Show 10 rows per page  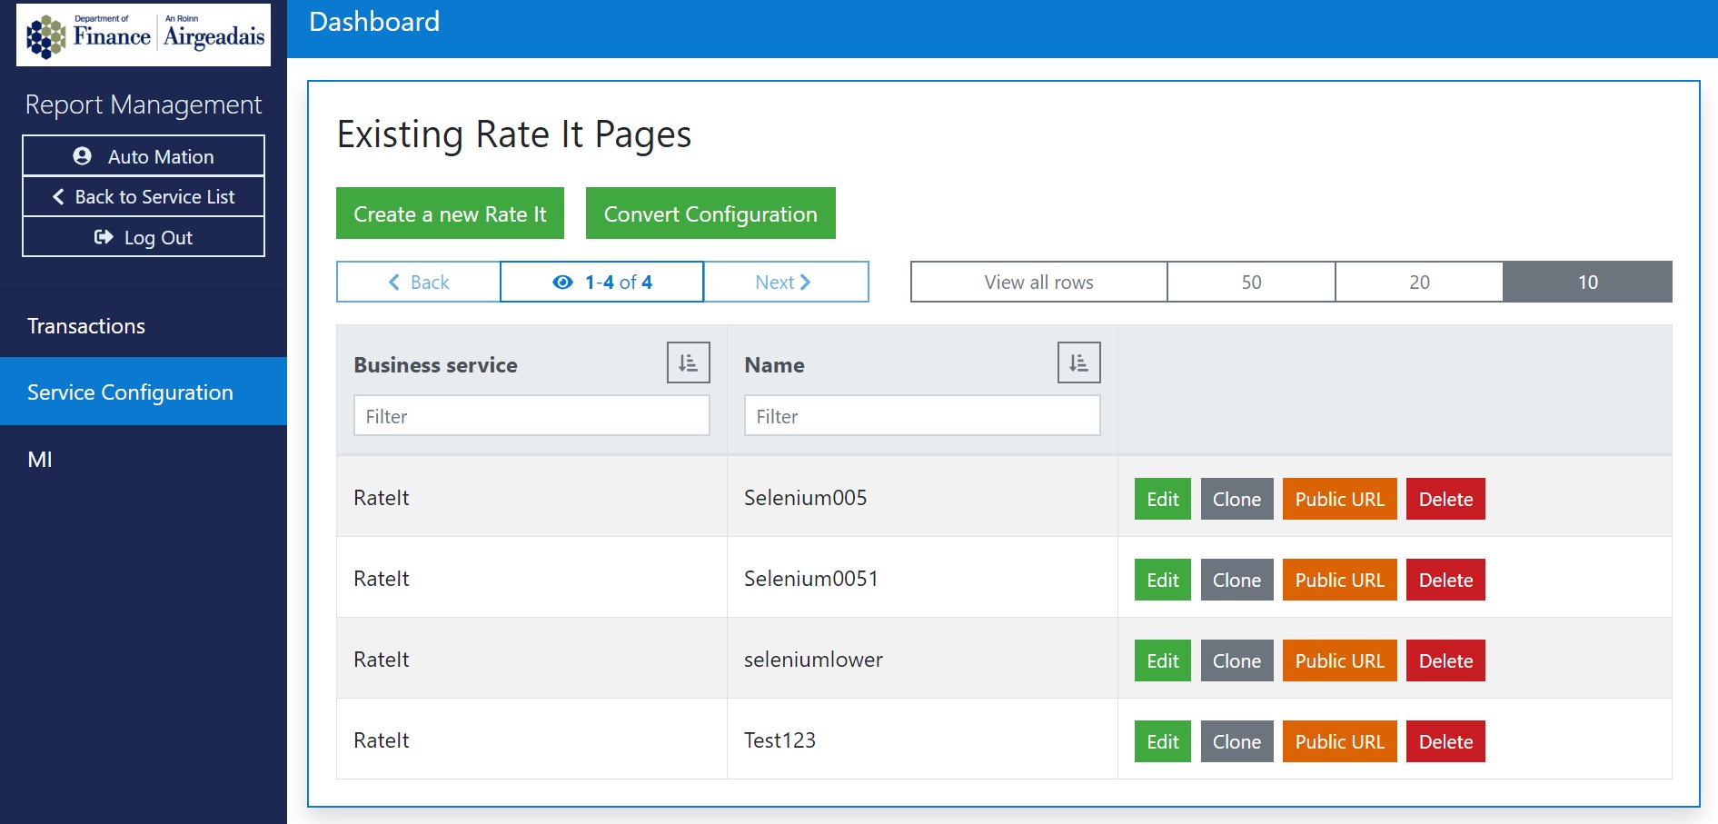[1587, 282]
